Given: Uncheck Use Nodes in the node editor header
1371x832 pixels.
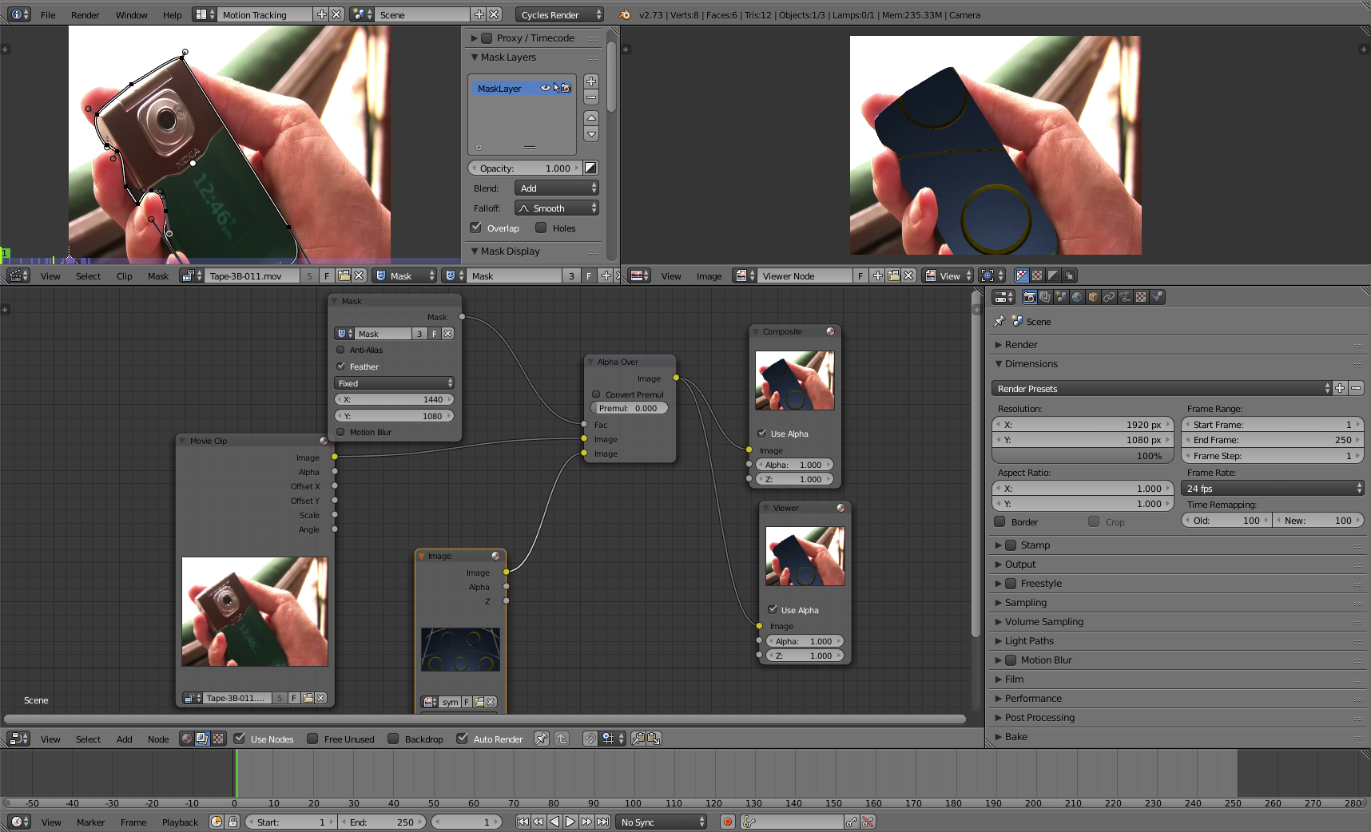Looking at the screenshot, I should click(239, 739).
